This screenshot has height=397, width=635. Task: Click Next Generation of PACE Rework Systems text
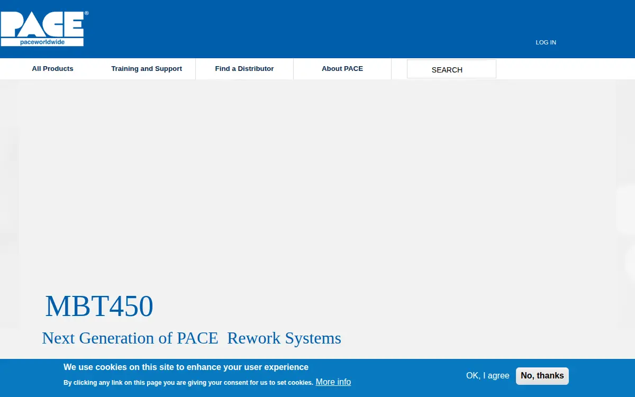point(192,338)
